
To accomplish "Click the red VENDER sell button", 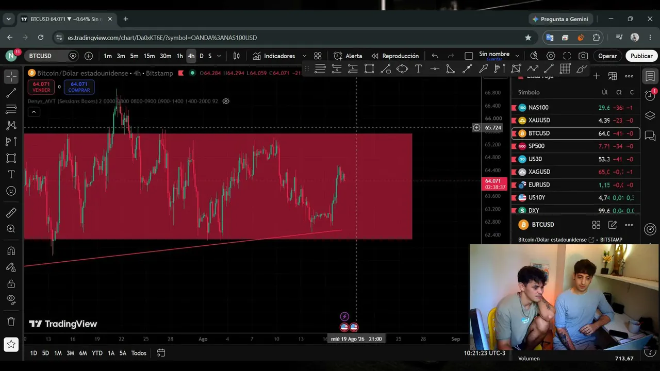I will [41, 87].
